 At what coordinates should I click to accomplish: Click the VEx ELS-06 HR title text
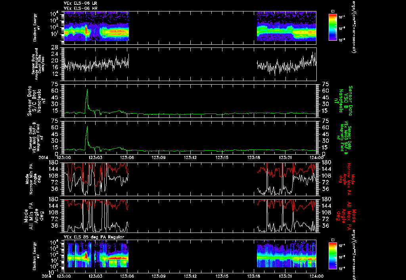(80, 8)
